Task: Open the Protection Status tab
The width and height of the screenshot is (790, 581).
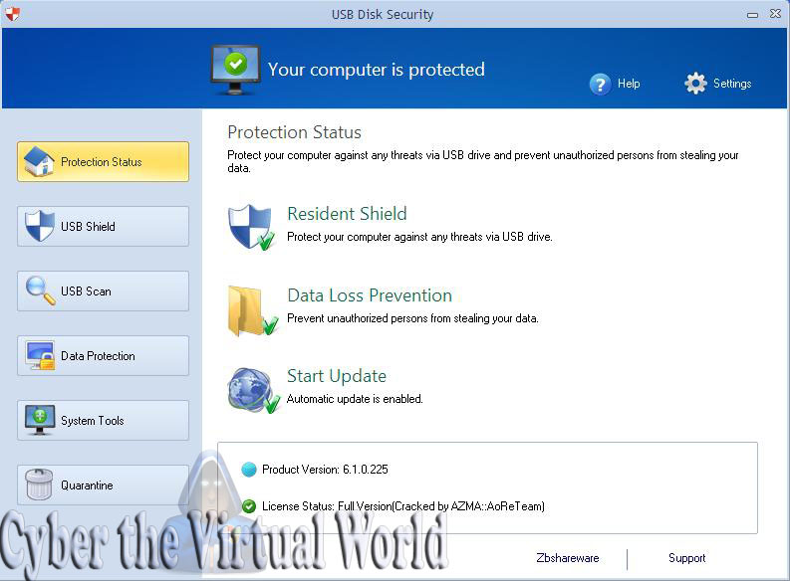Action: [103, 161]
